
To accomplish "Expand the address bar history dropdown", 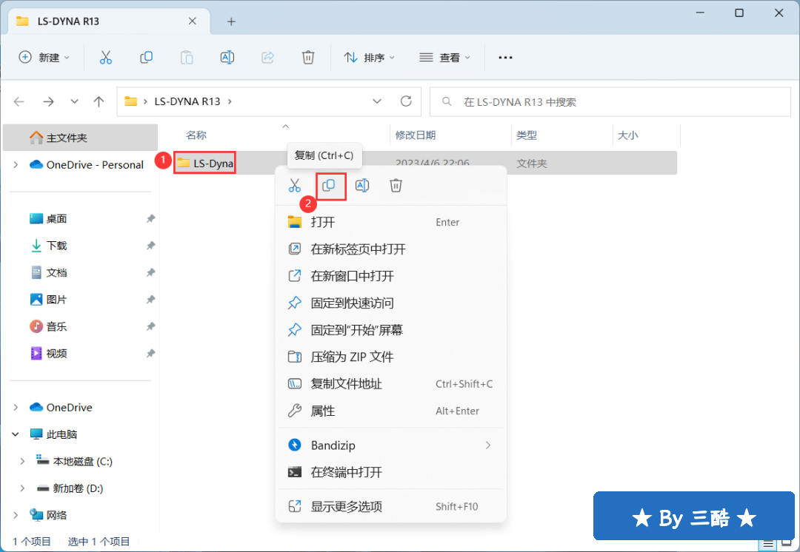I will coord(377,101).
